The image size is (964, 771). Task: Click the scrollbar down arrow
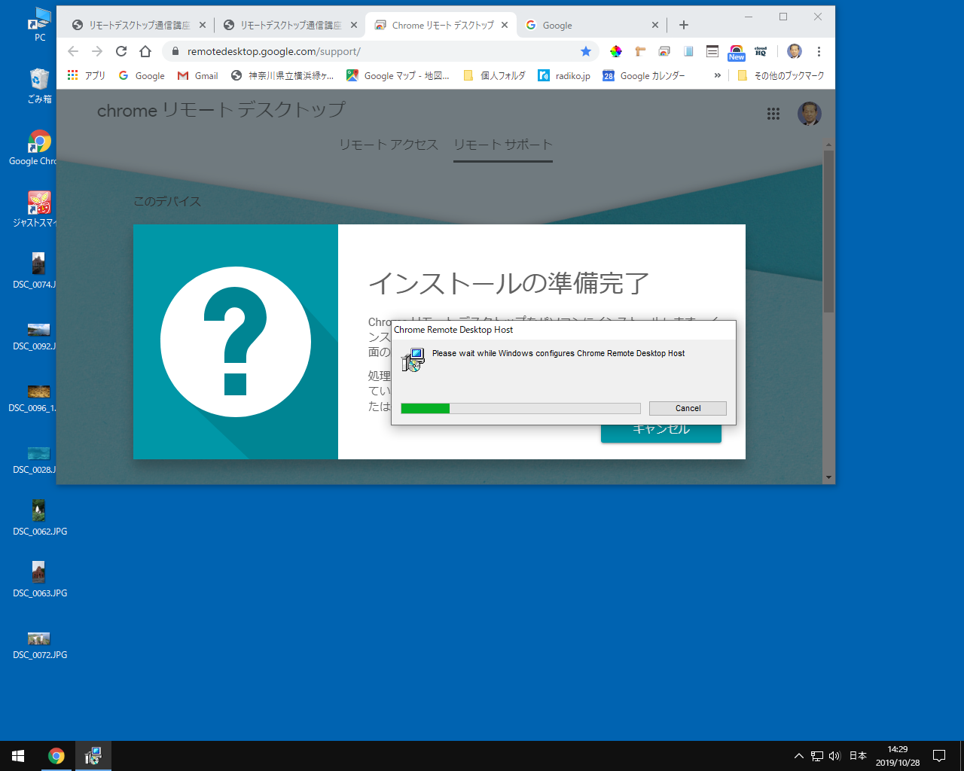pos(828,477)
